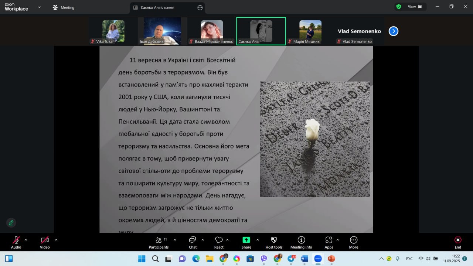473x266 pixels.
Task: Open screen share options ellipsis menu
Action: pos(200,7)
